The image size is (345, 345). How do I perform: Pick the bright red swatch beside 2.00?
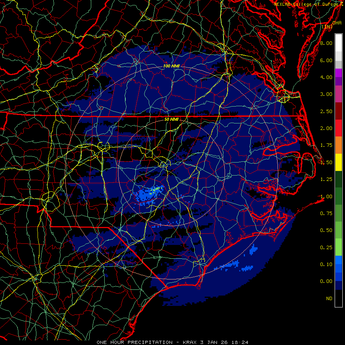coord(338,128)
